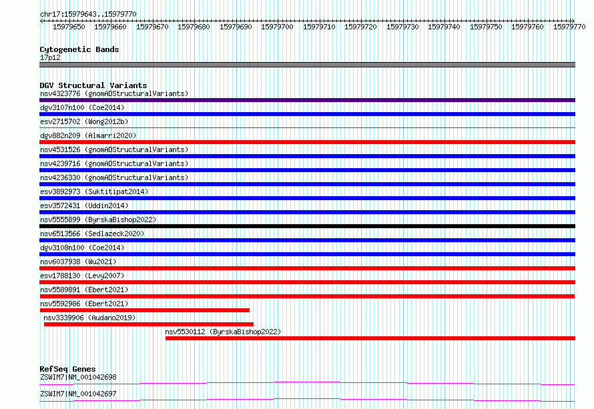
Task: Select the esv1788130 (Levy2007) label
Action: (82, 276)
